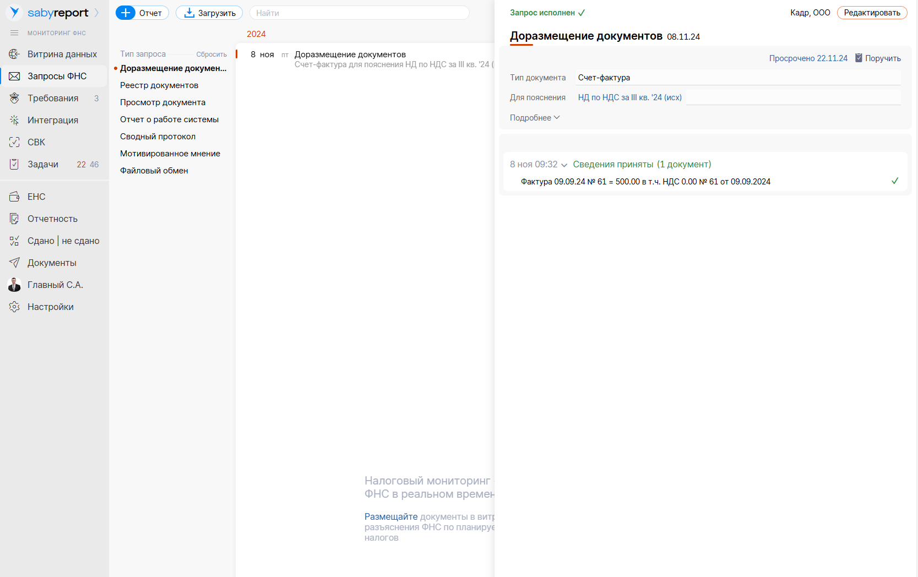918x577 pixels.
Task: Click the Редактировать button
Action: (872, 13)
